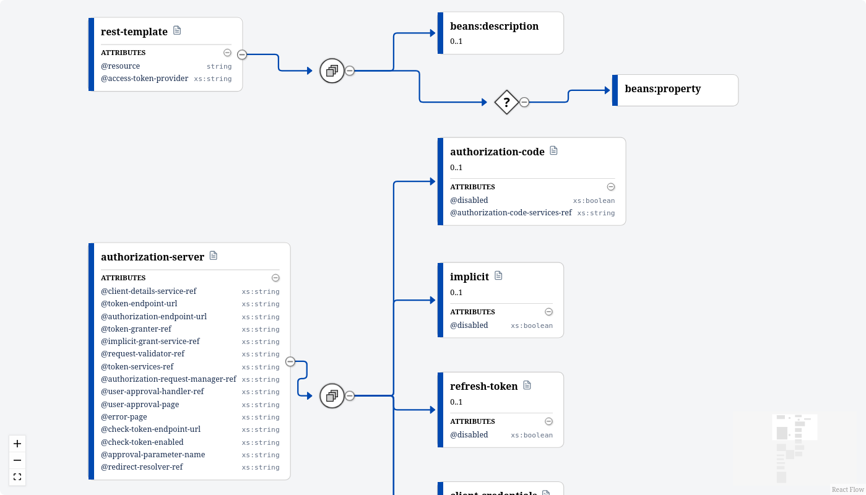This screenshot has height=495, width=866.
Task: Click the document icon beside authorization-server title
Action: click(213, 255)
